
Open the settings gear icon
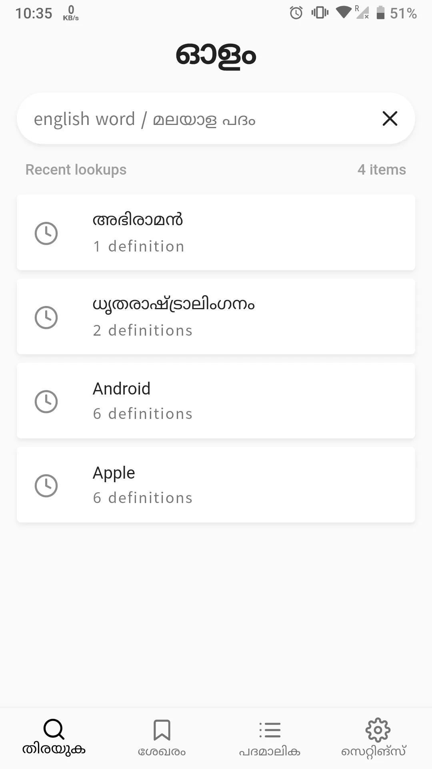[x=378, y=730]
